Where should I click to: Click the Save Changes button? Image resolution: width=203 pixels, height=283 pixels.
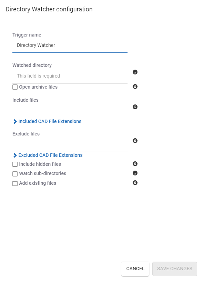point(175,269)
